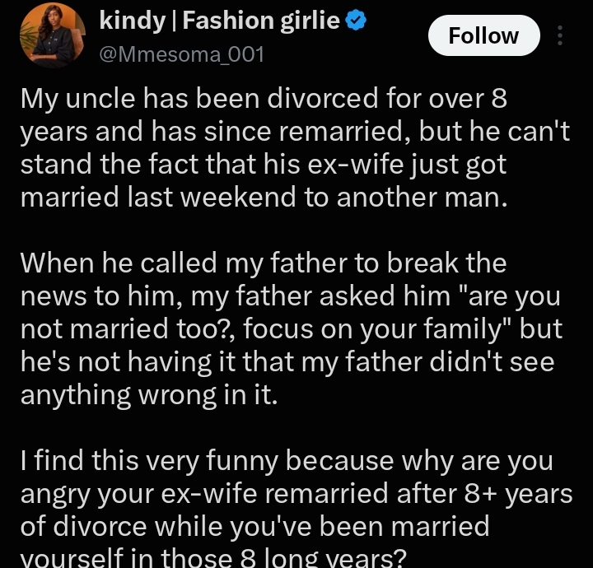The height and width of the screenshot is (568, 593).
Task: Click the blue verified checkmark badge
Action: point(357,21)
